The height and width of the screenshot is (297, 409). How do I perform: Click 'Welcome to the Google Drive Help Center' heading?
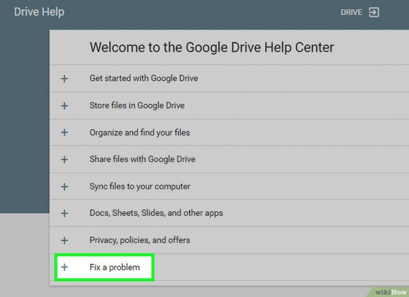[212, 47]
